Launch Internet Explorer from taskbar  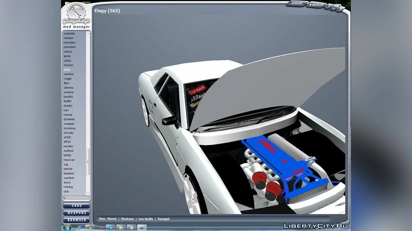[80, 228]
